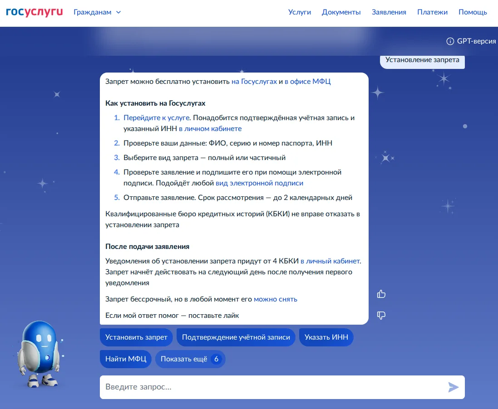The image size is (498, 409).
Task: Click heading Как установить на Госуслугах
Action: coord(155,103)
